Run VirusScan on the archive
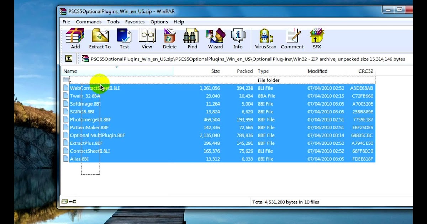The image size is (427, 224). point(266,38)
